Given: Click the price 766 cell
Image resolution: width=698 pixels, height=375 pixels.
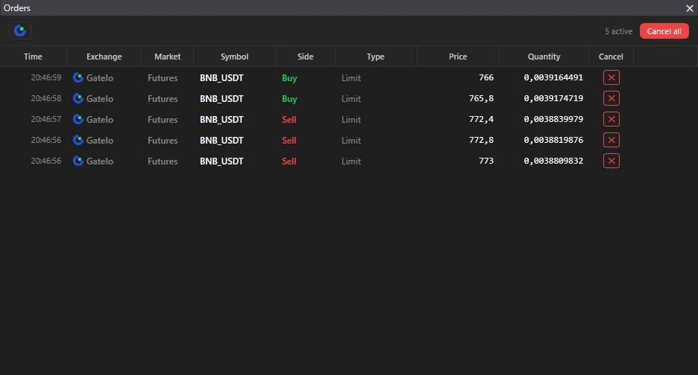Looking at the screenshot, I should tap(486, 77).
